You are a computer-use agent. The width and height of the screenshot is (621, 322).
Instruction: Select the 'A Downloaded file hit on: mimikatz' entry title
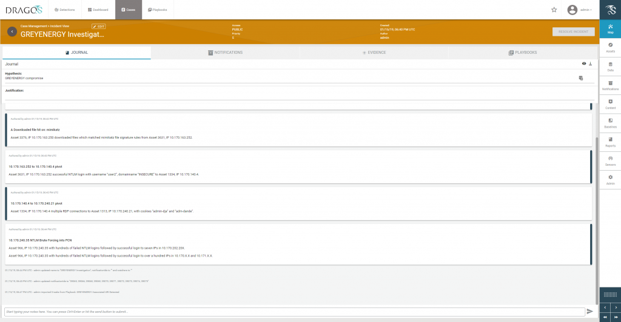click(x=35, y=130)
